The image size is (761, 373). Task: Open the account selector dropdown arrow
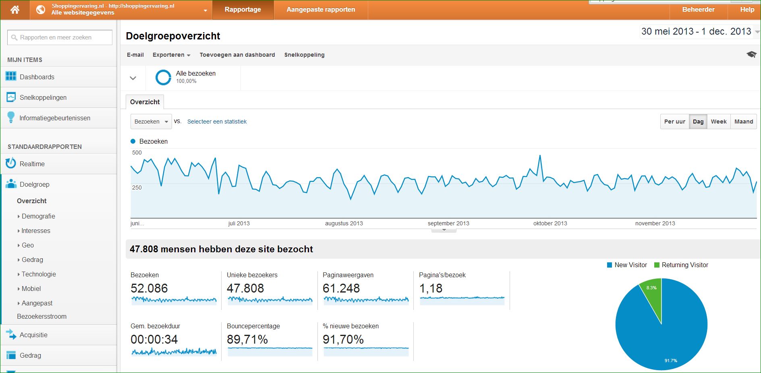pyautogui.click(x=205, y=11)
